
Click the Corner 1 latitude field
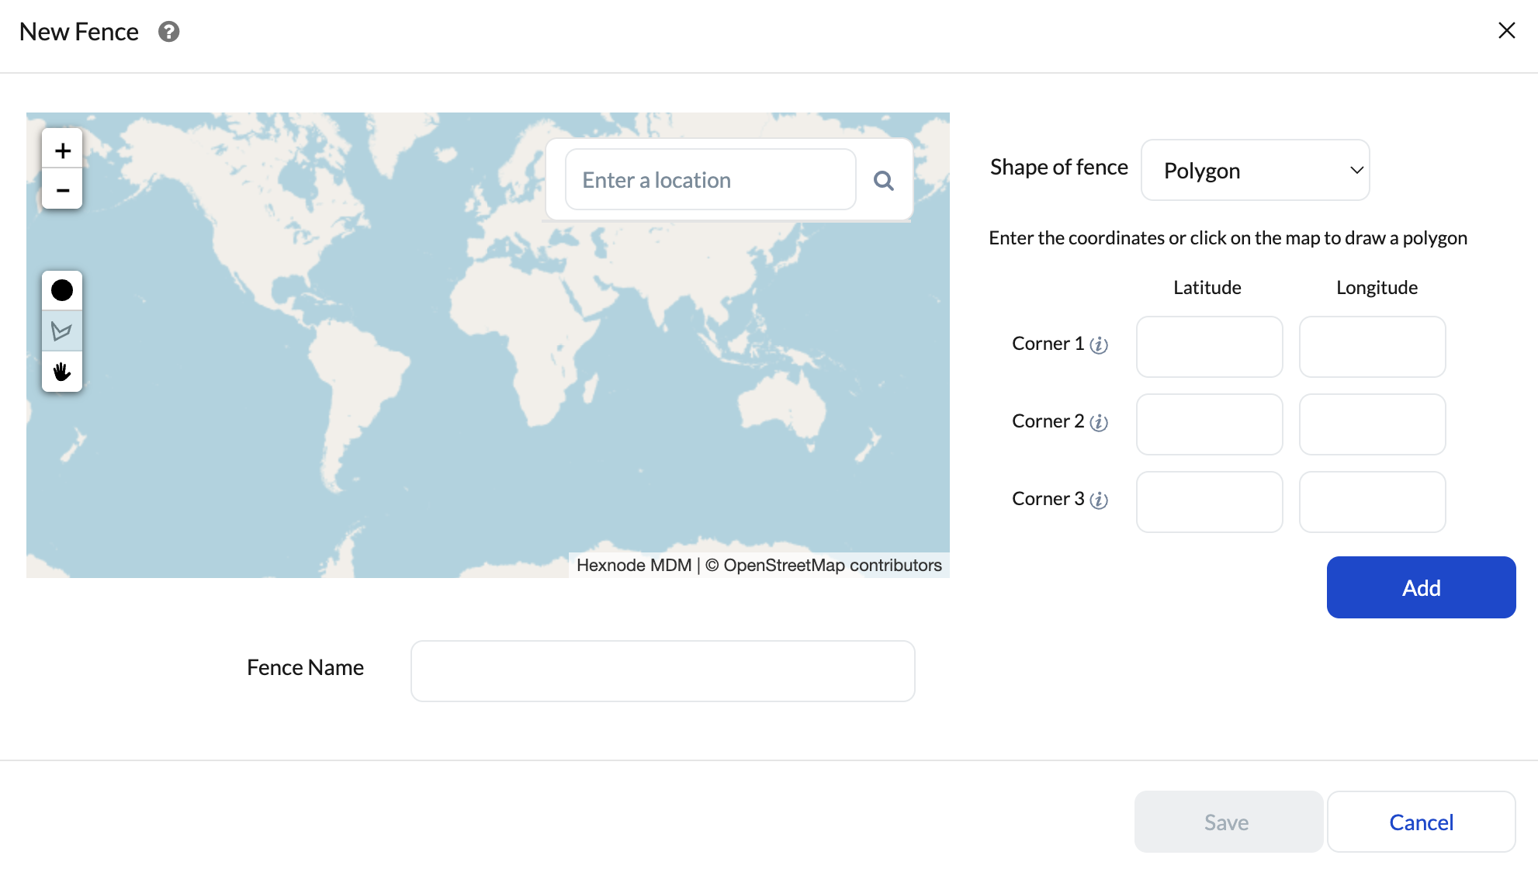1209,347
